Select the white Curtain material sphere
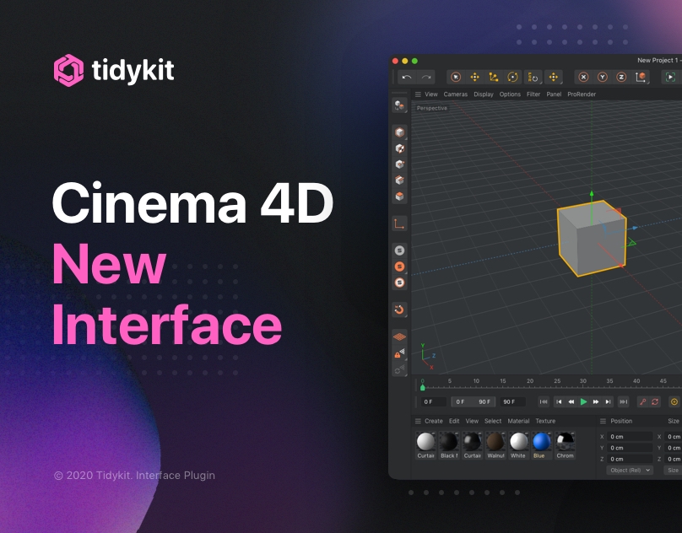 click(425, 442)
